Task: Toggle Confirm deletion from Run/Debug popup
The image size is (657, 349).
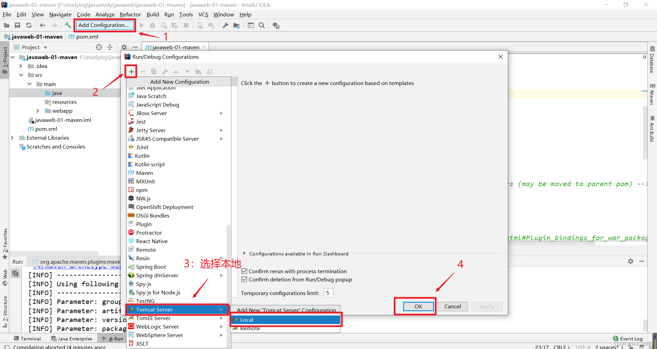Action: pos(244,279)
